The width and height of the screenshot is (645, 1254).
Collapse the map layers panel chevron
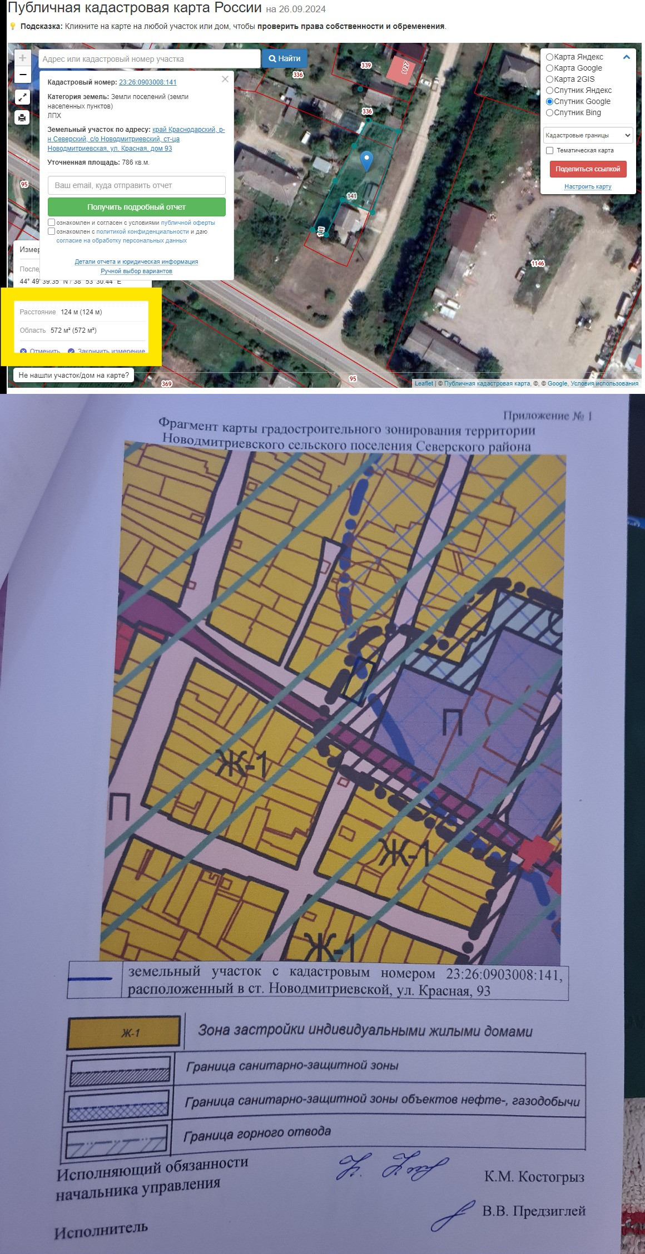[x=627, y=57]
